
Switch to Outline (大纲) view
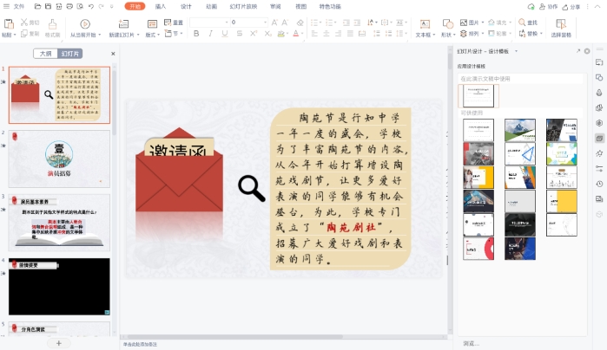click(45, 54)
